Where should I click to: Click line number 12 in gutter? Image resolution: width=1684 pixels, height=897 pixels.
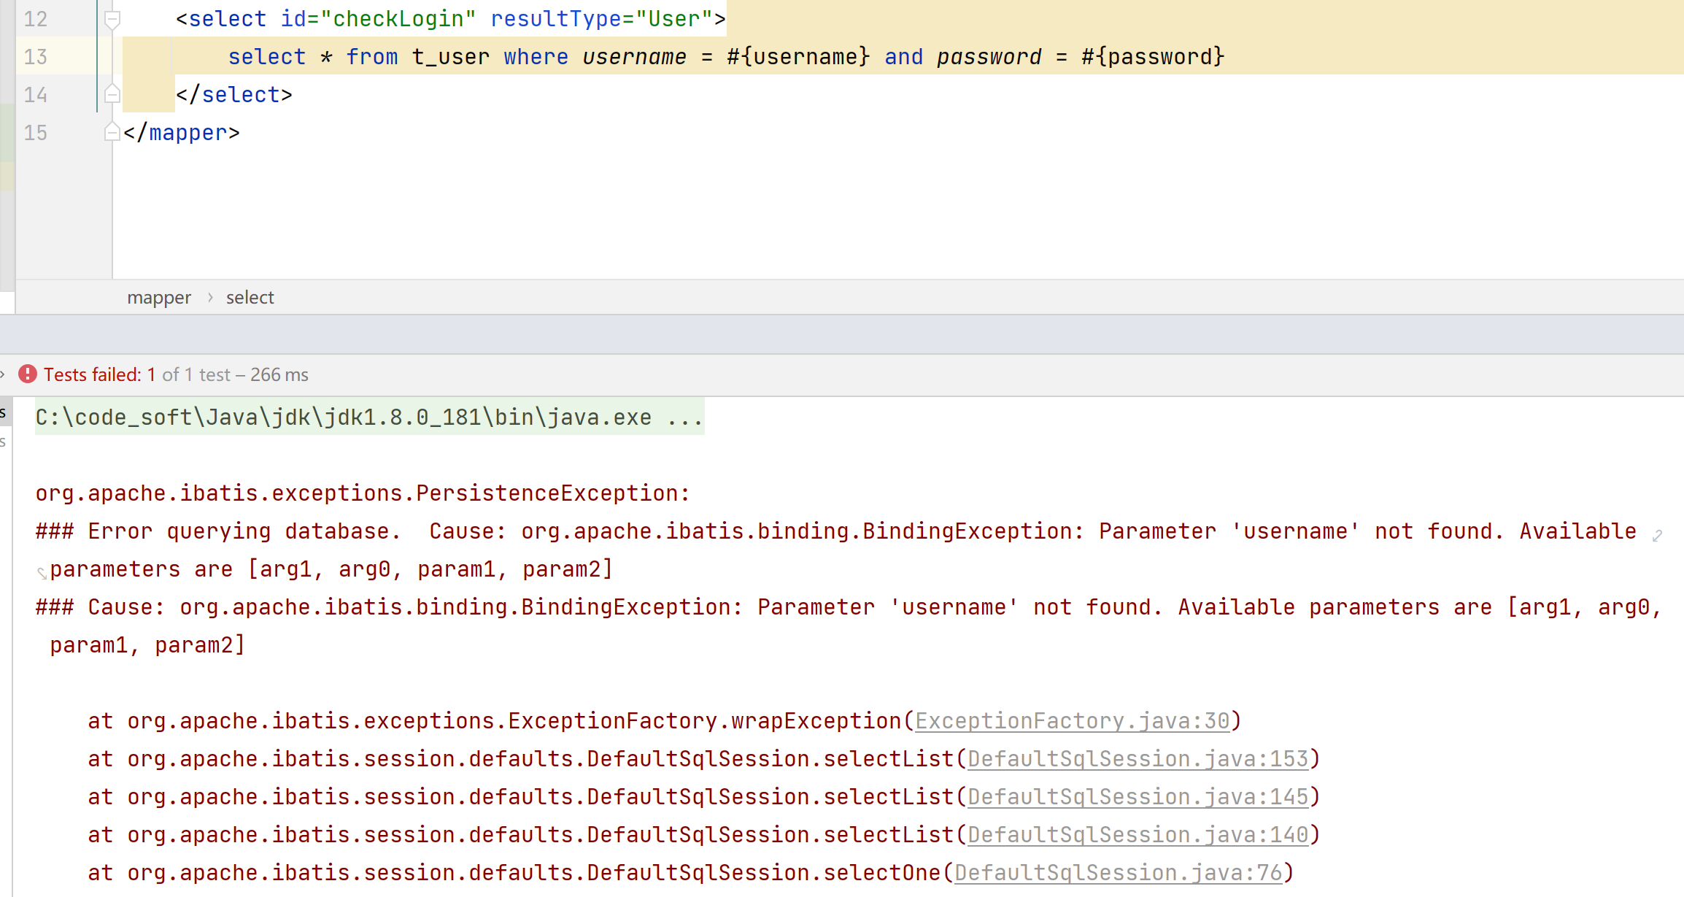[x=35, y=19]
